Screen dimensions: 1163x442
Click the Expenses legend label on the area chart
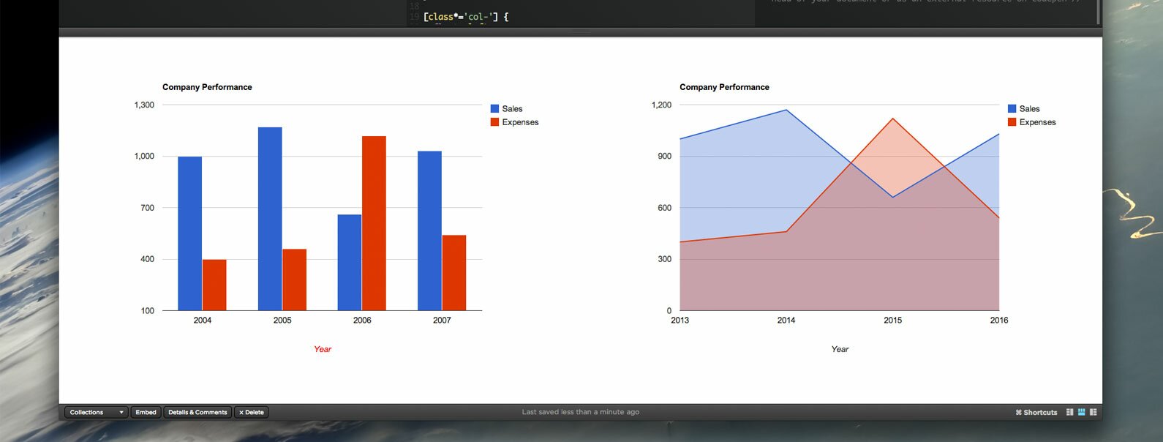pyautogui.click(x=1037, y=122)
